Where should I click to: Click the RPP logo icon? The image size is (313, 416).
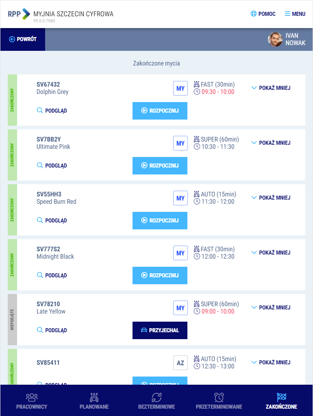click(19, 14)
